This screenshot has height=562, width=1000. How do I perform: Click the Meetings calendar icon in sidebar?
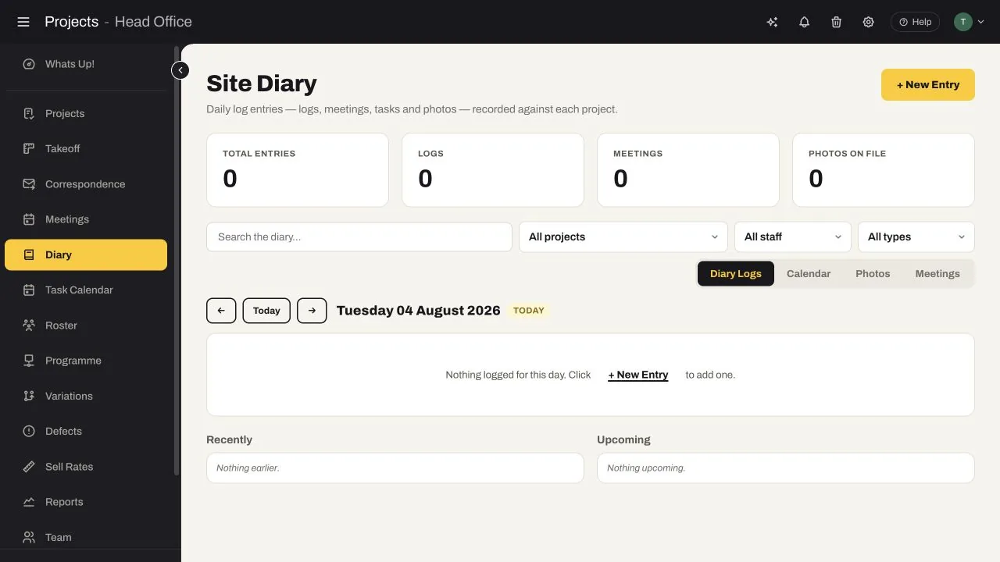(x=29, y=219)
